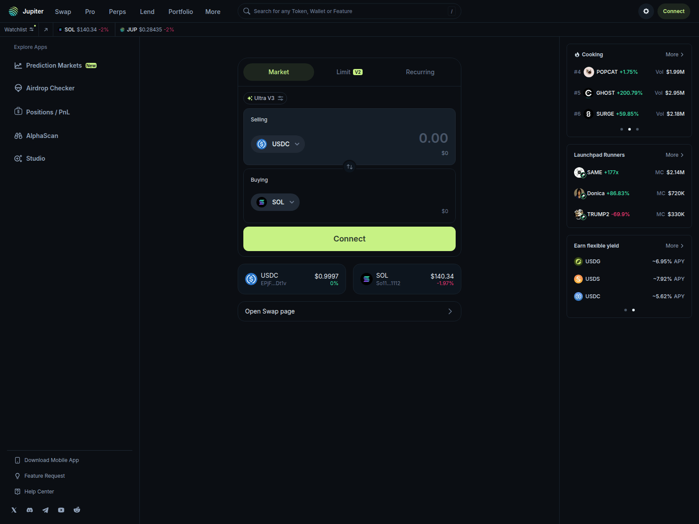The image size is (699, 524).
Task: Open Discord social icon
Action: point(30,510)
